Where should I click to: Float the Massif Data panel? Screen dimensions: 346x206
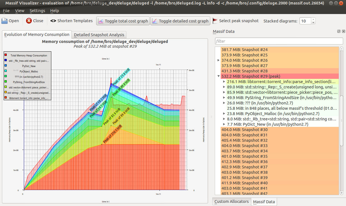coord(339,31)
